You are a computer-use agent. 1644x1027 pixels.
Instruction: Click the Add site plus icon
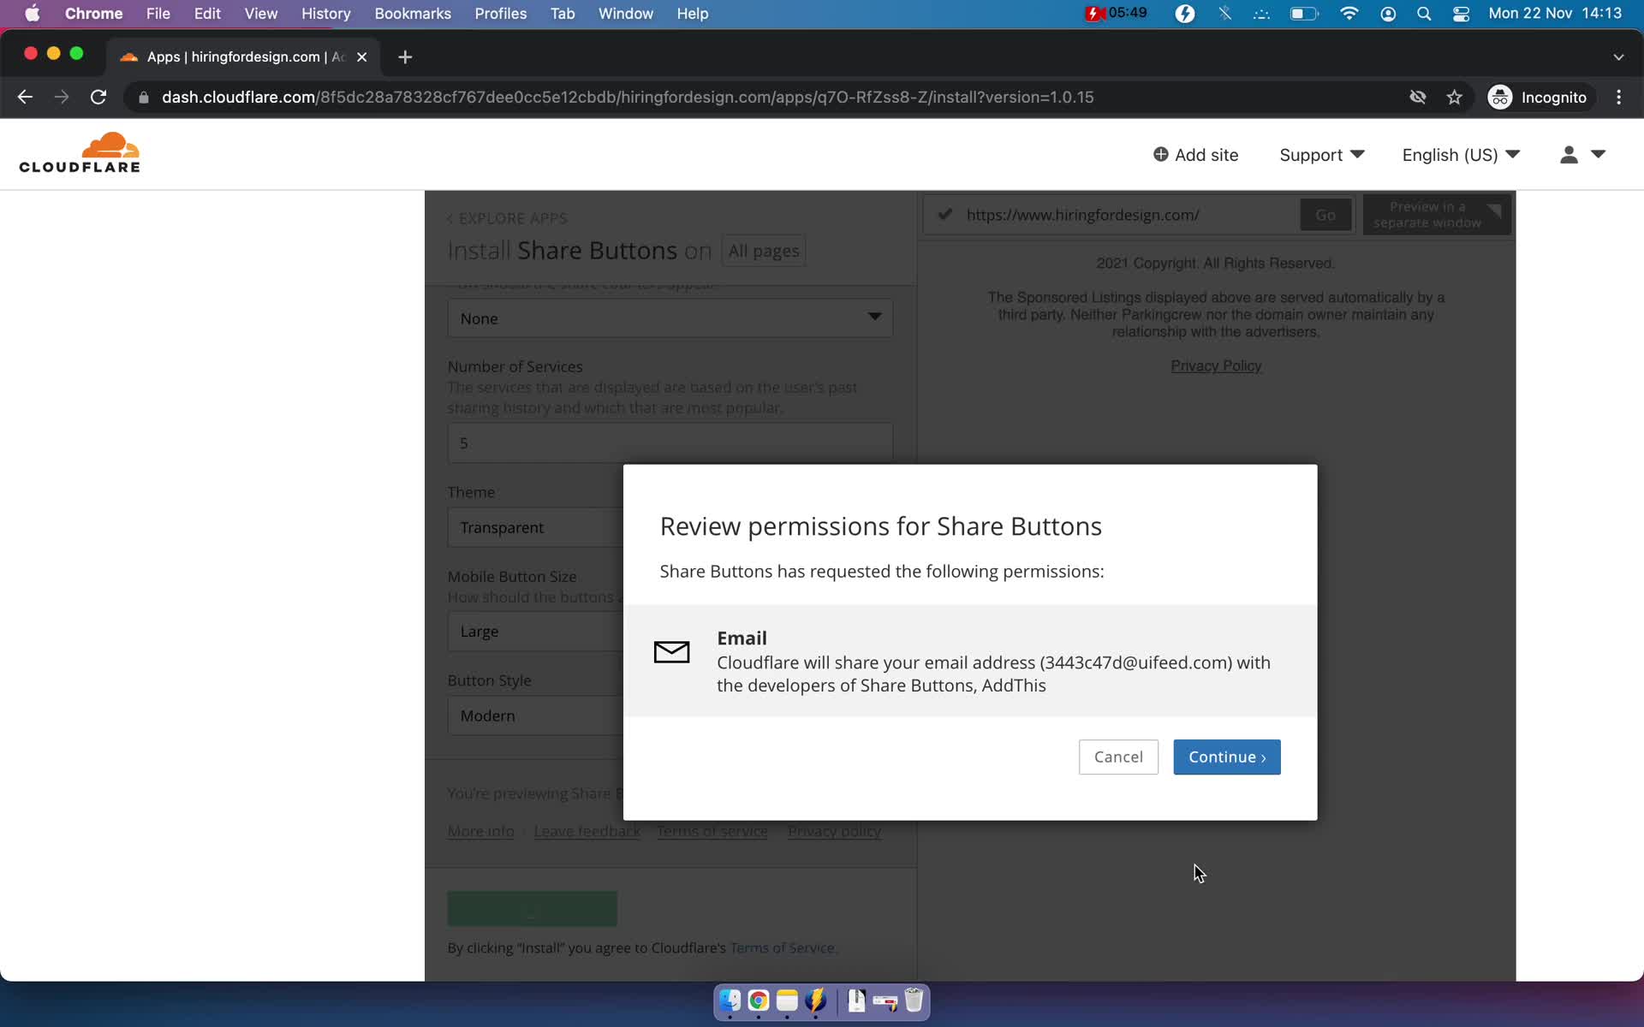point(1160,154)
